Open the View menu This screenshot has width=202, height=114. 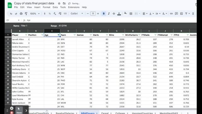coord(29,7)
